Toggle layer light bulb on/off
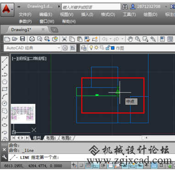Image resolution: width=175 pixels, height=170 pixels. tap(91, 48)
